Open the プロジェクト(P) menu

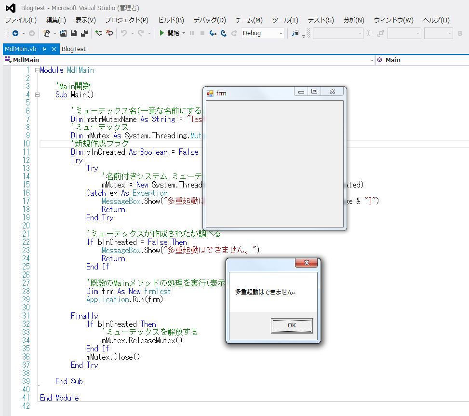pos(127,20)
